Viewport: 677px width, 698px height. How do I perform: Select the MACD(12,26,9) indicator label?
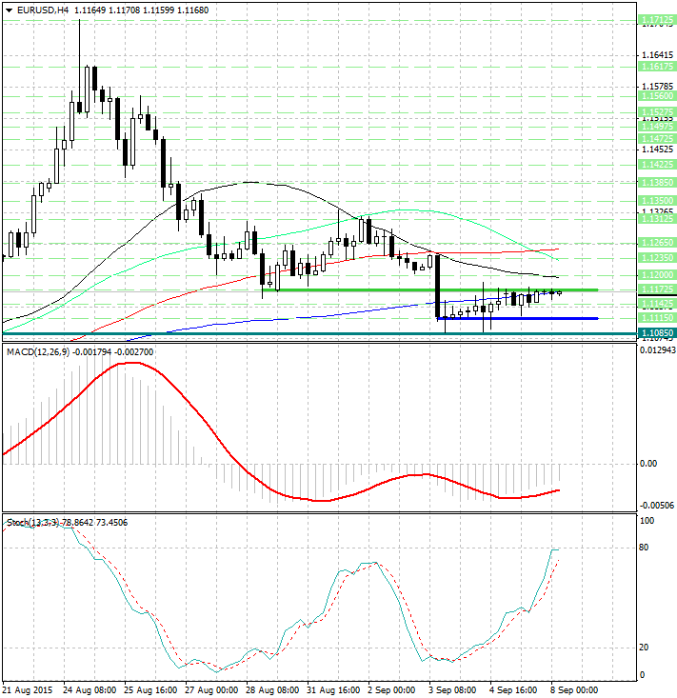click(x=38, y=352)
